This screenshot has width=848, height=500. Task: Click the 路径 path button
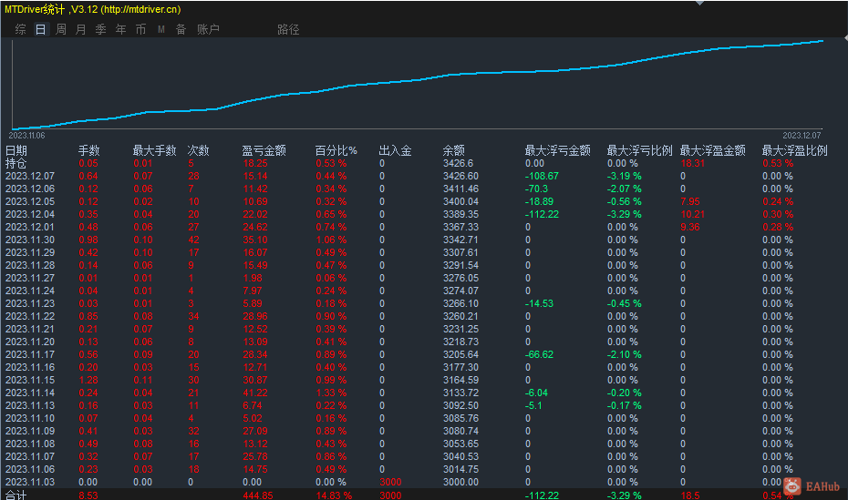click(288, 29)
